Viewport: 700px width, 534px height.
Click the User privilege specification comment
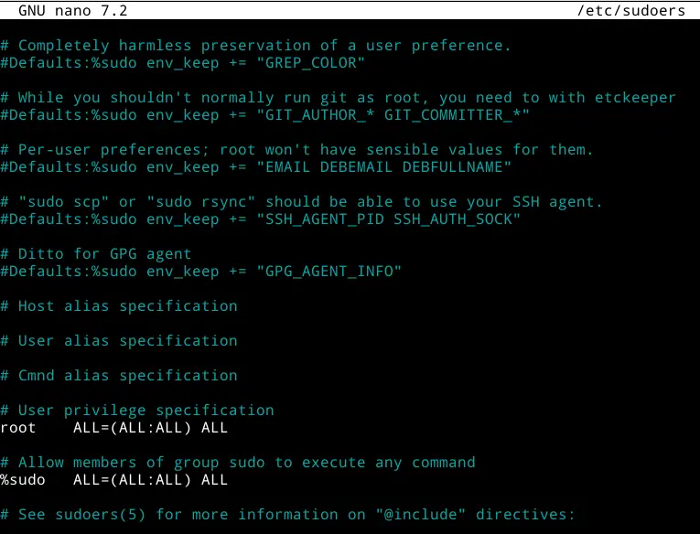137,411
